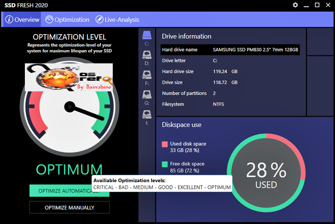Click the OPTIMIZATION LEVEL heading
Image resolution: width=335 pixels, height=224 pixels.
69,37
